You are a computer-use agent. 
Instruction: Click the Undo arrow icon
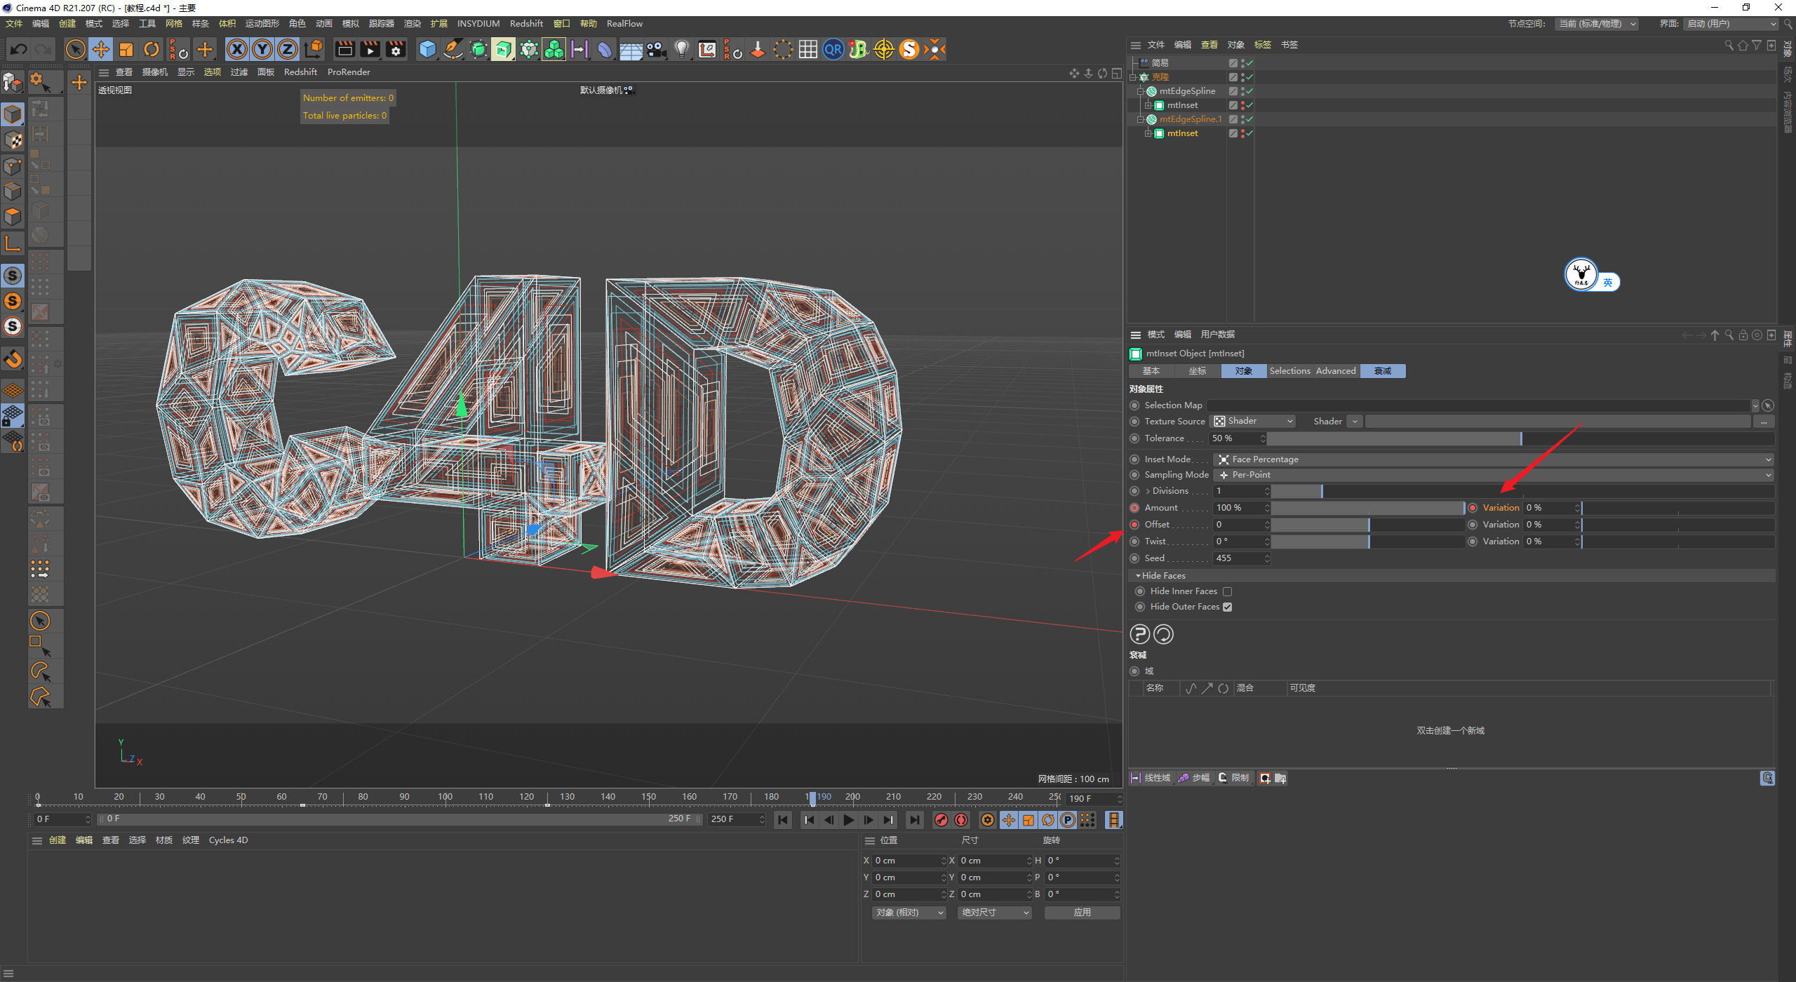[x=19, y=49]
